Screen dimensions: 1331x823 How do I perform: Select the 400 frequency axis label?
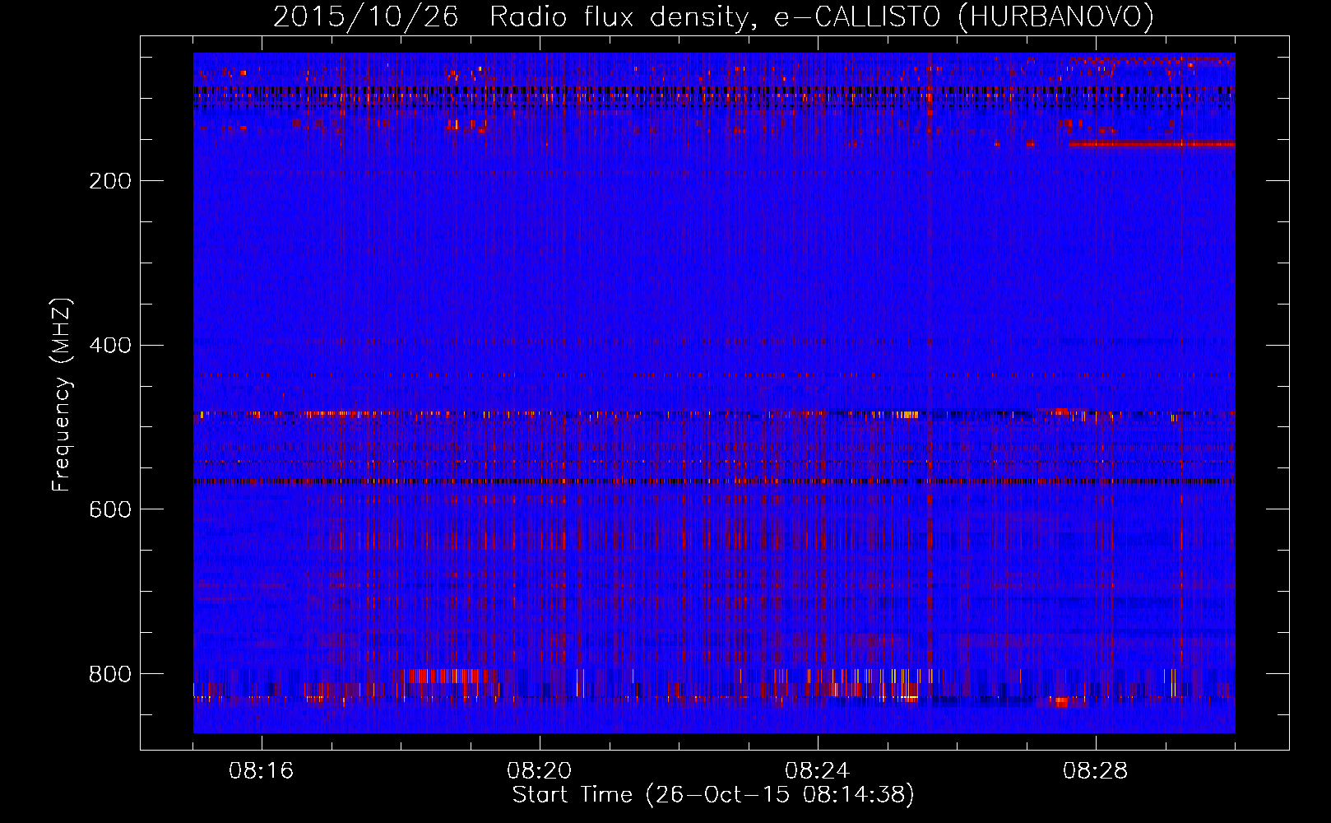point(109,346)
